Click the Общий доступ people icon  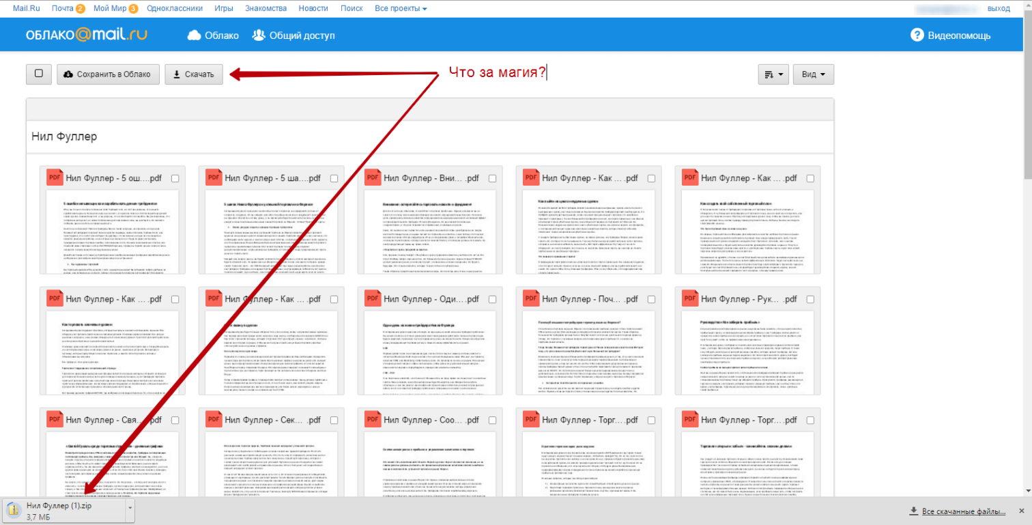(x=259, y=36)
